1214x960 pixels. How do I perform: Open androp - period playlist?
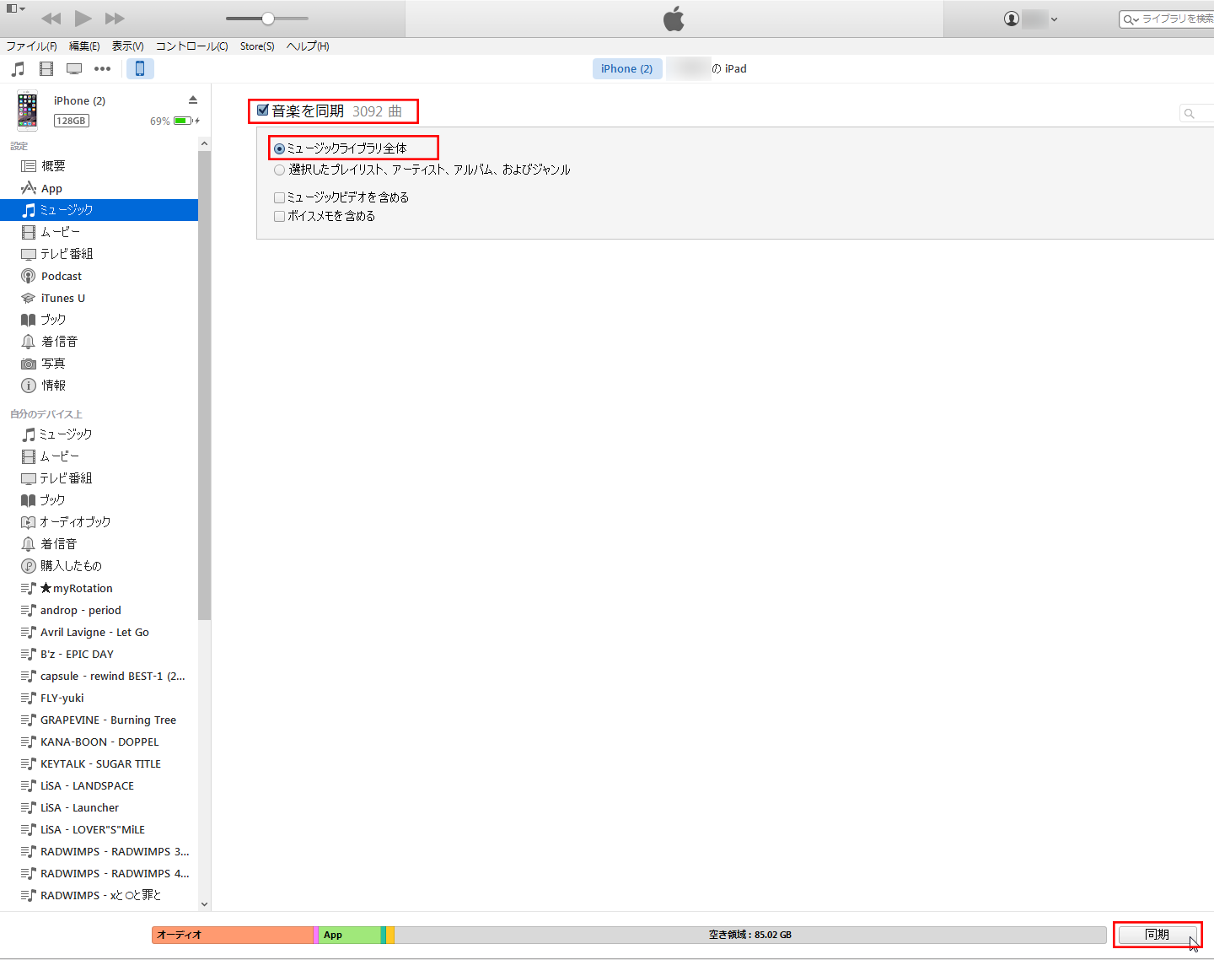coord(99,610)
